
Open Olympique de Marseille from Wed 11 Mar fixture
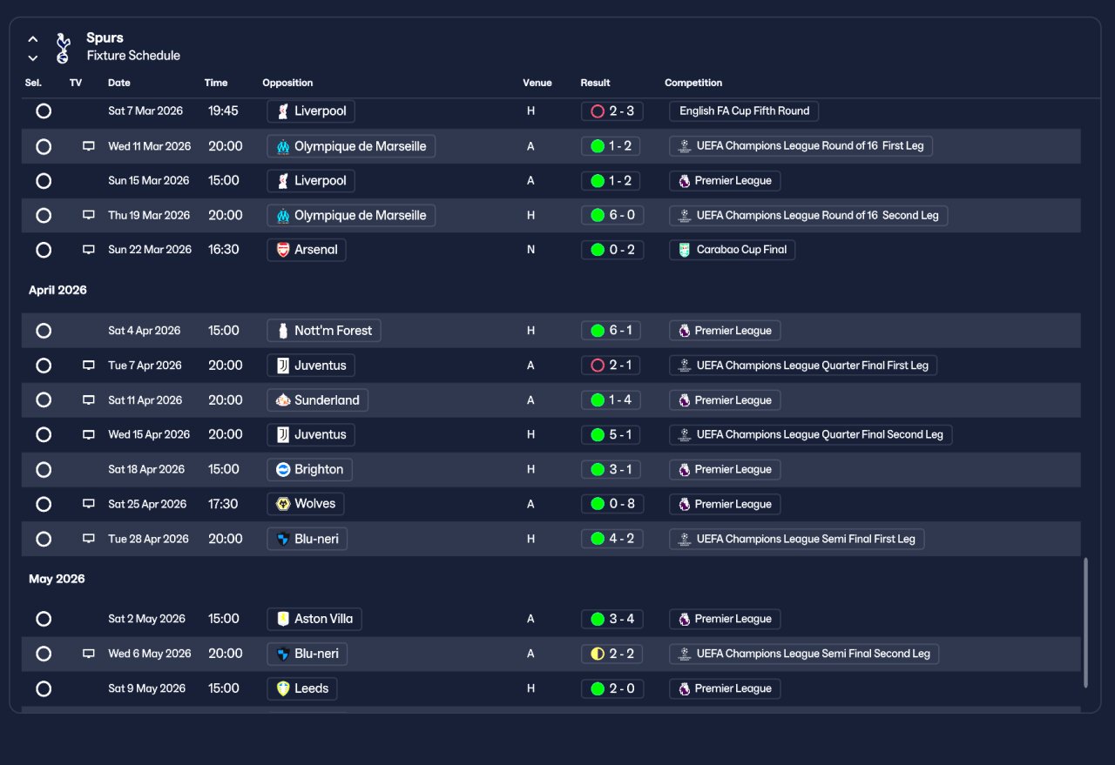pos(351,146)
